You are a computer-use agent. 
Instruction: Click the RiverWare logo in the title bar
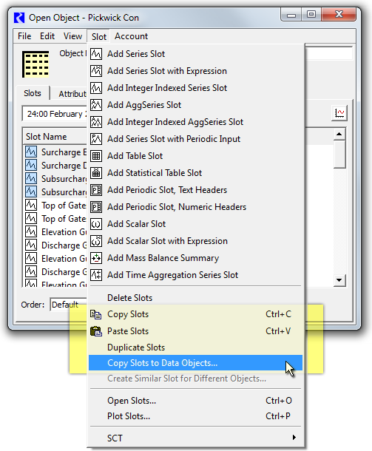tap(19, 18)
